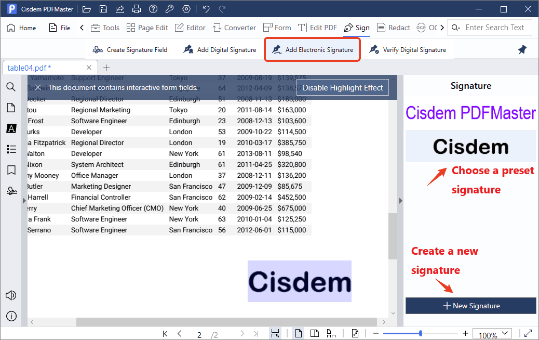
Task: Switch to the Page Edit tab
Action: click(147, 28)
